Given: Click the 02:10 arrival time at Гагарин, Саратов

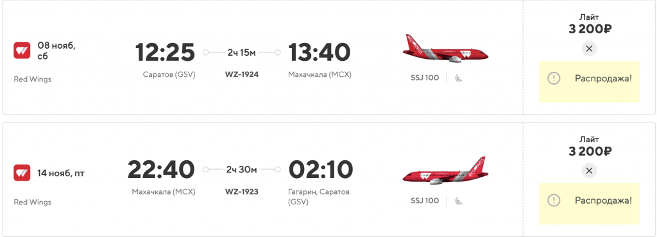Looking at the screenshot, I should pos(321,170).
